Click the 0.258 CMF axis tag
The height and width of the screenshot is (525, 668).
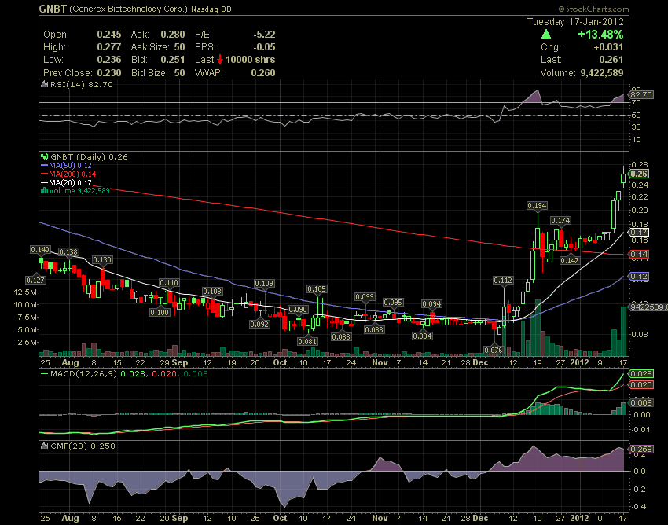(641, 449)
